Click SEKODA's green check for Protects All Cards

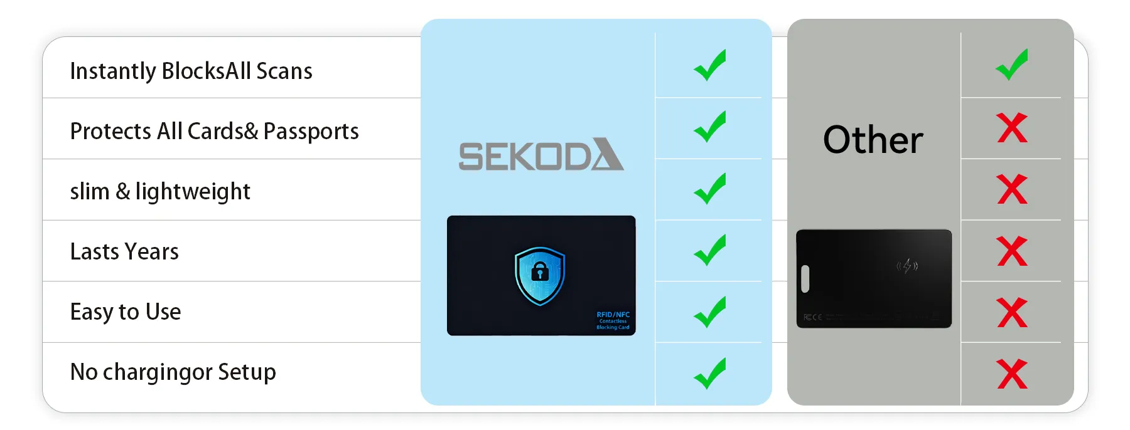coord(710,127)
